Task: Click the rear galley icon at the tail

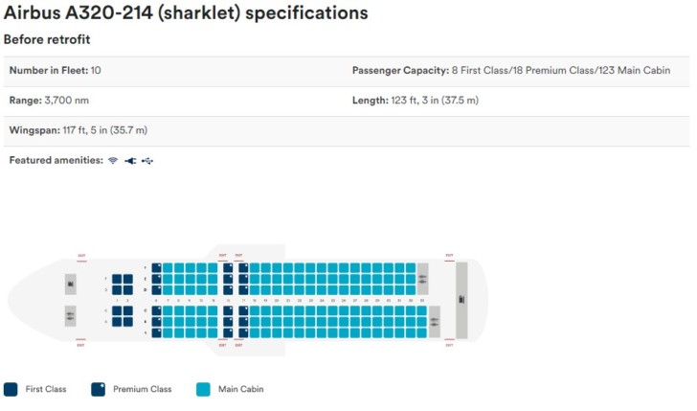Action: [x=461, y=300]
